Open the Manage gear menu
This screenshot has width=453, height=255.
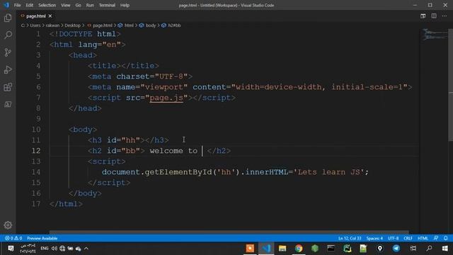click(x=8, y=225)
